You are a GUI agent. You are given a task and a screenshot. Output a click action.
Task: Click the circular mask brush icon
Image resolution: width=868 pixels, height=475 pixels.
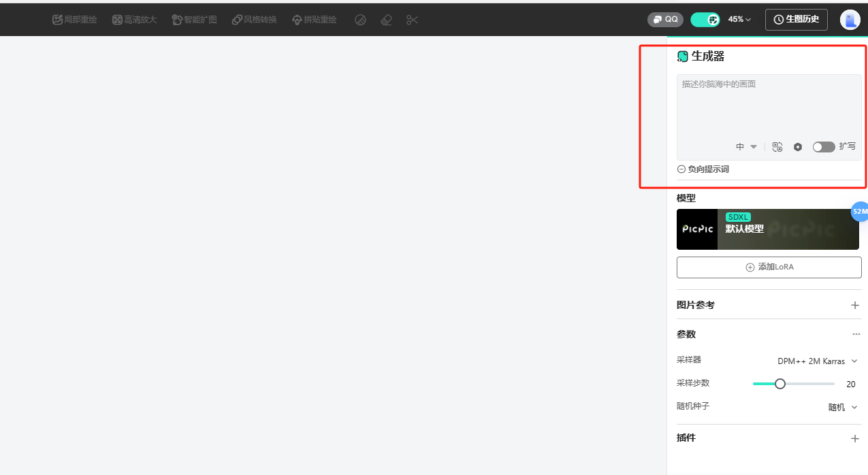[361, 20]
